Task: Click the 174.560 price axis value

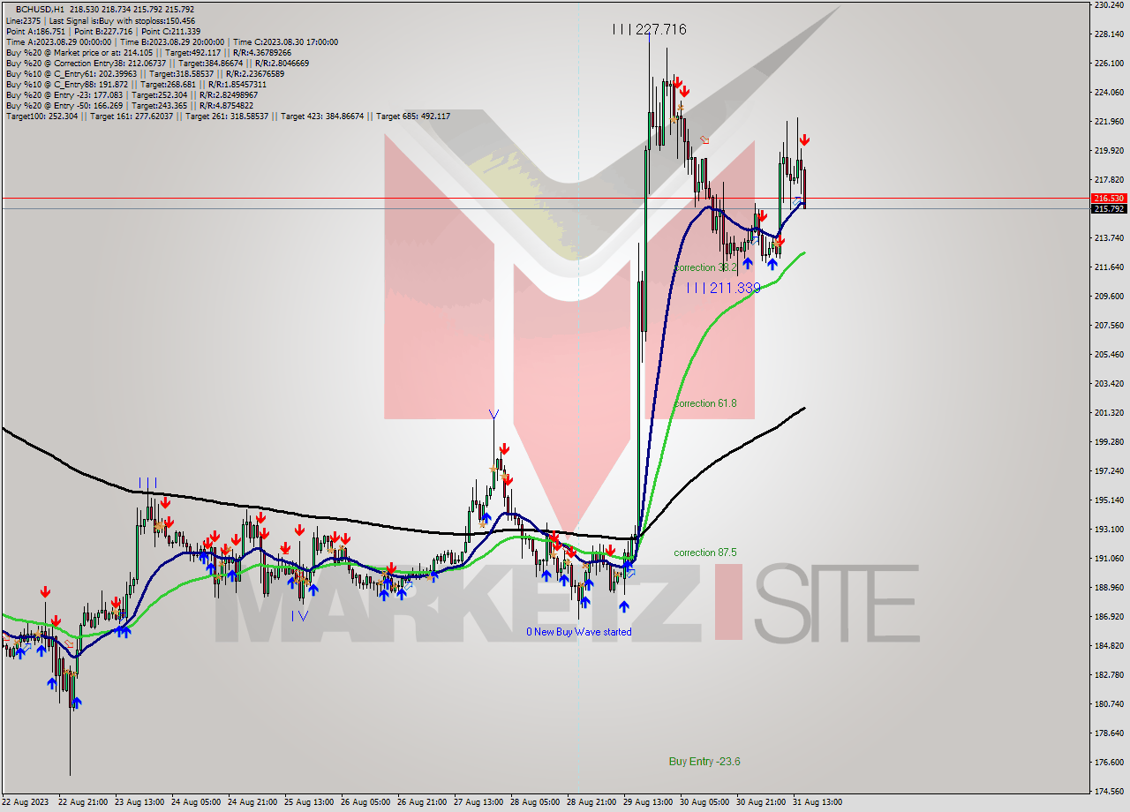Action: tap(1108, 791)
